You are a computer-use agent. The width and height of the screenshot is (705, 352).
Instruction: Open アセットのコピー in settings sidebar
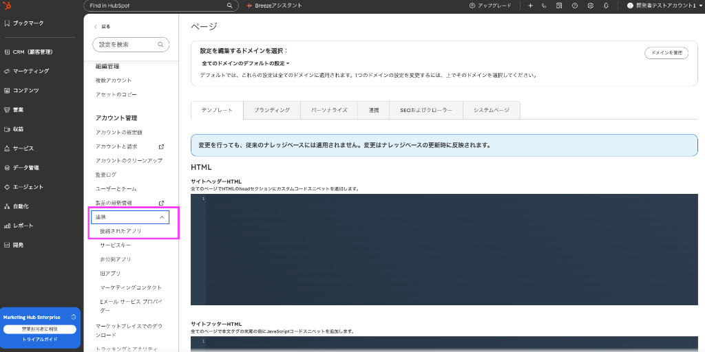[116, 95]
